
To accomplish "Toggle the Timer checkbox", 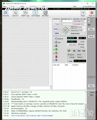I will pyautogui.click(x=54, y=24).
